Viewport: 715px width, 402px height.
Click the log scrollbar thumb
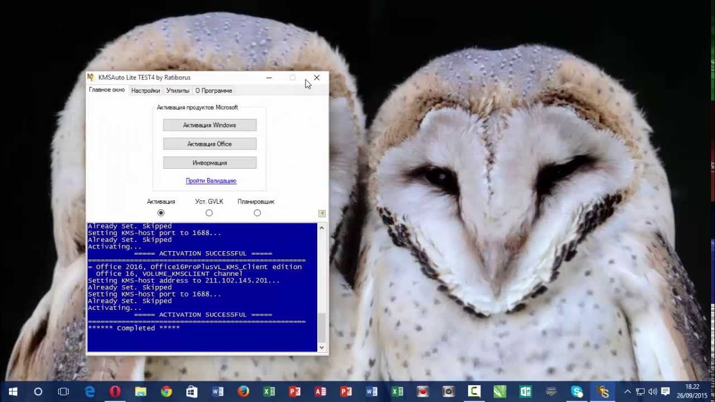[x=322, y=327]
